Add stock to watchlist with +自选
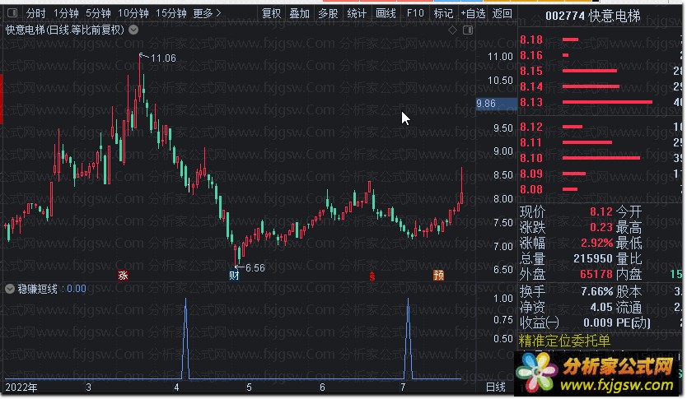This screenshot has height=399, width=687. pos(473,13)
